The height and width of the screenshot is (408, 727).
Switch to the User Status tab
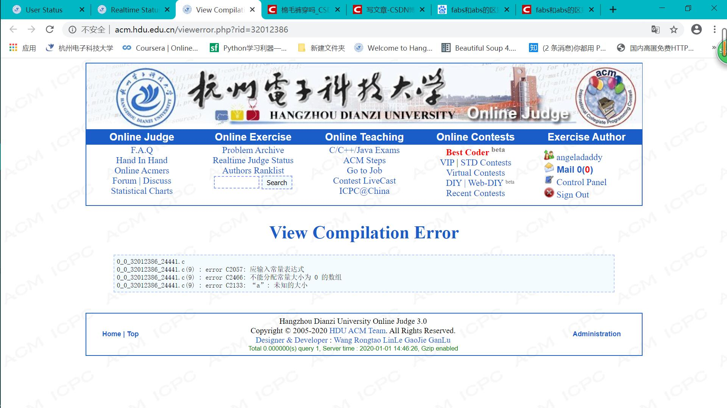(44, 10)
